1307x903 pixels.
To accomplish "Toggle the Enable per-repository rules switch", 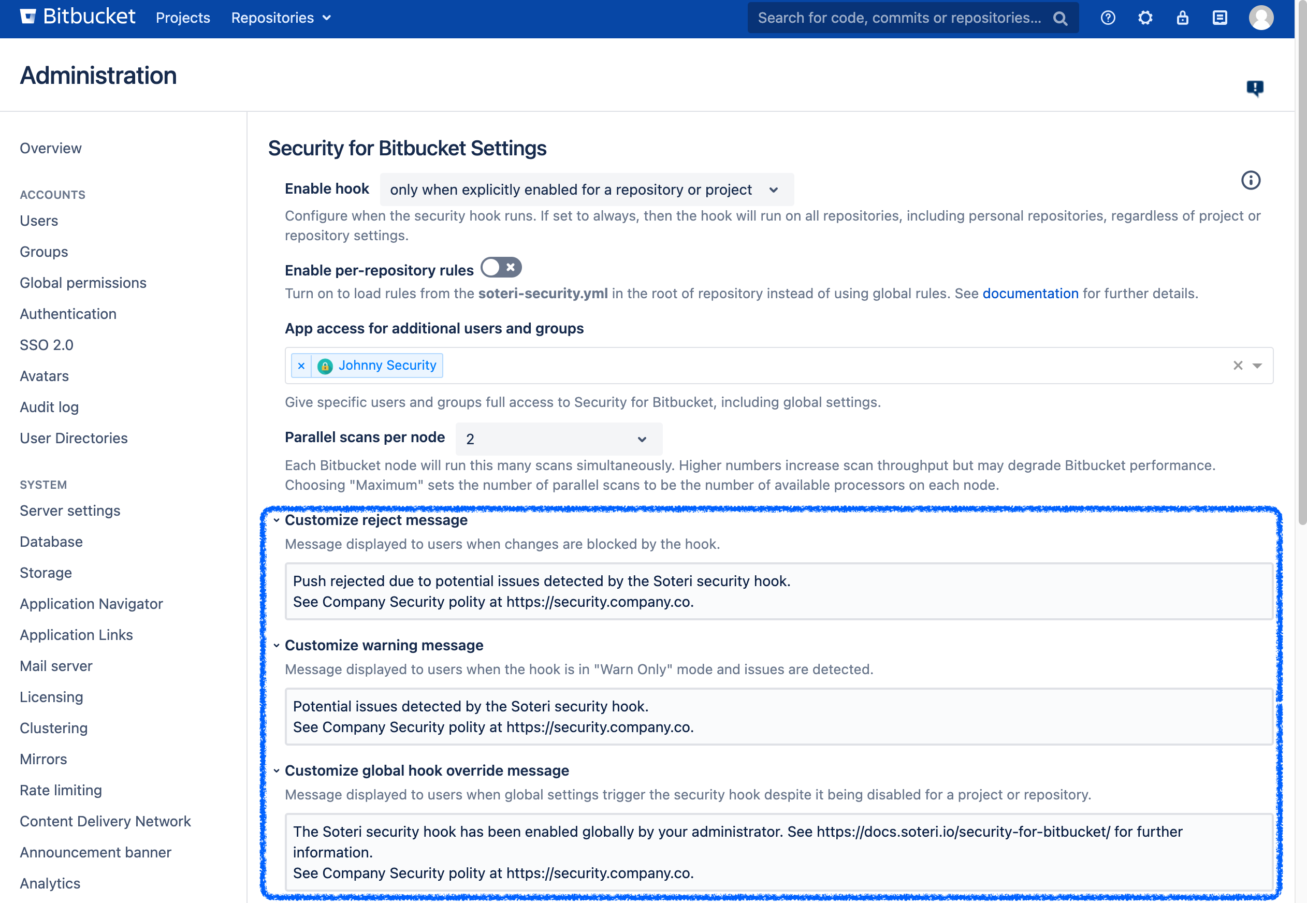I will coord(502,268).
